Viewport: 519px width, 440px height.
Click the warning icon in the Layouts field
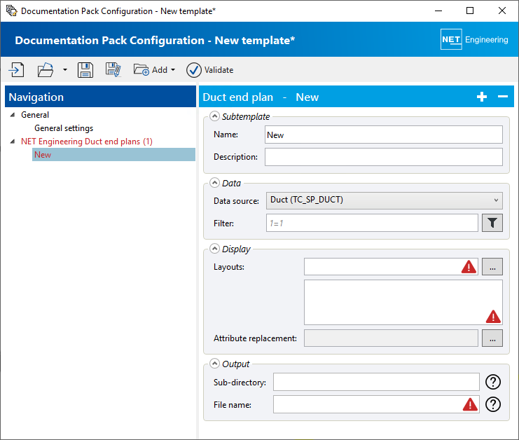(x=469, y=267)
